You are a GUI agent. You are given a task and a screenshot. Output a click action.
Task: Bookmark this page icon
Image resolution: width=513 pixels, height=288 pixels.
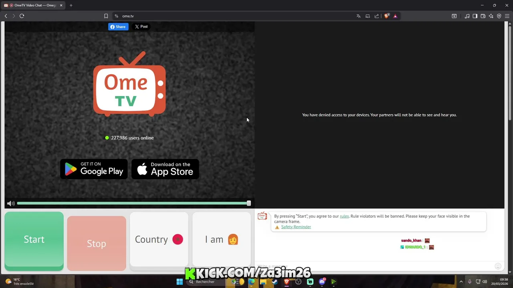tap(106, 16)
